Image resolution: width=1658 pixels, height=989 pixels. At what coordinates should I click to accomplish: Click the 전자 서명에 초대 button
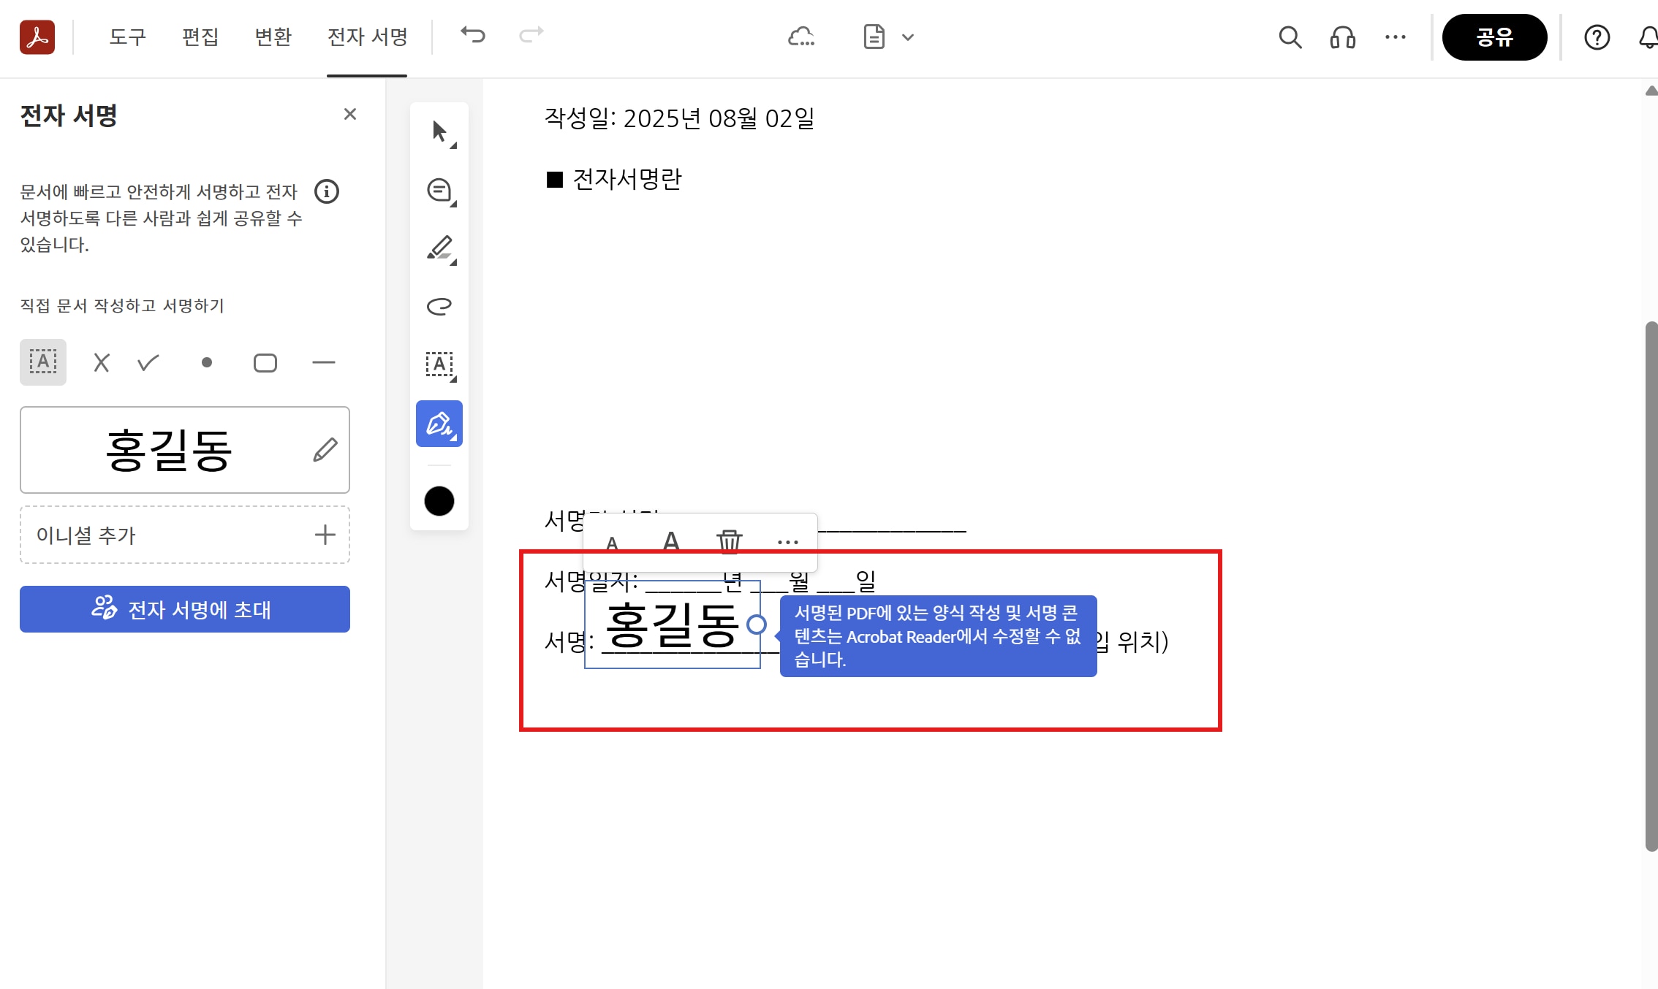(x=184, y=609)
